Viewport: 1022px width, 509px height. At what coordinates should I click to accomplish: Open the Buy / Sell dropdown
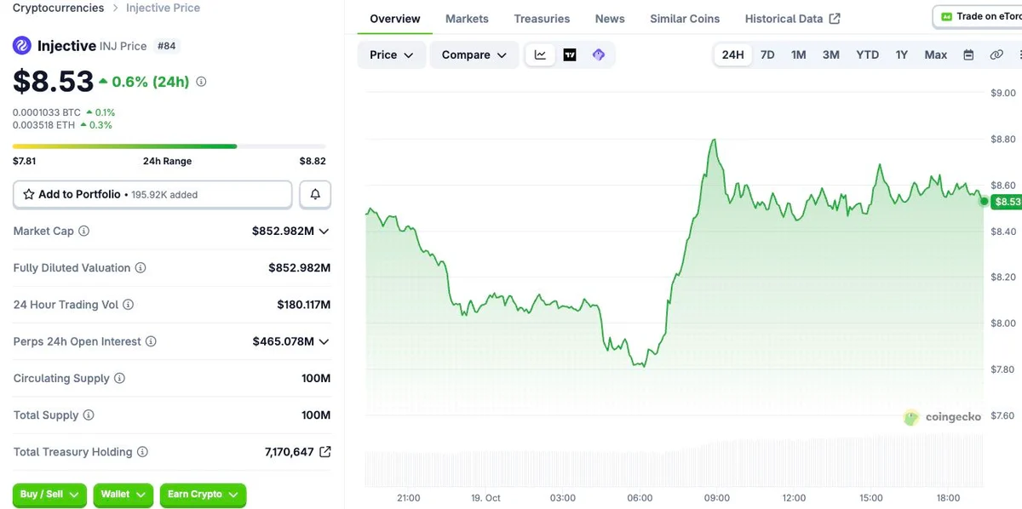49,495
